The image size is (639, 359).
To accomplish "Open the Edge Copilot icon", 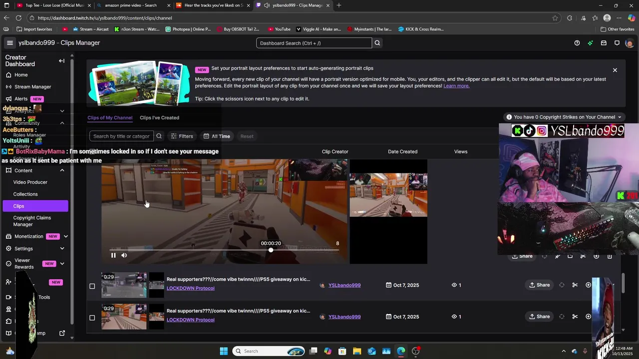I will (x=631, y=18).
